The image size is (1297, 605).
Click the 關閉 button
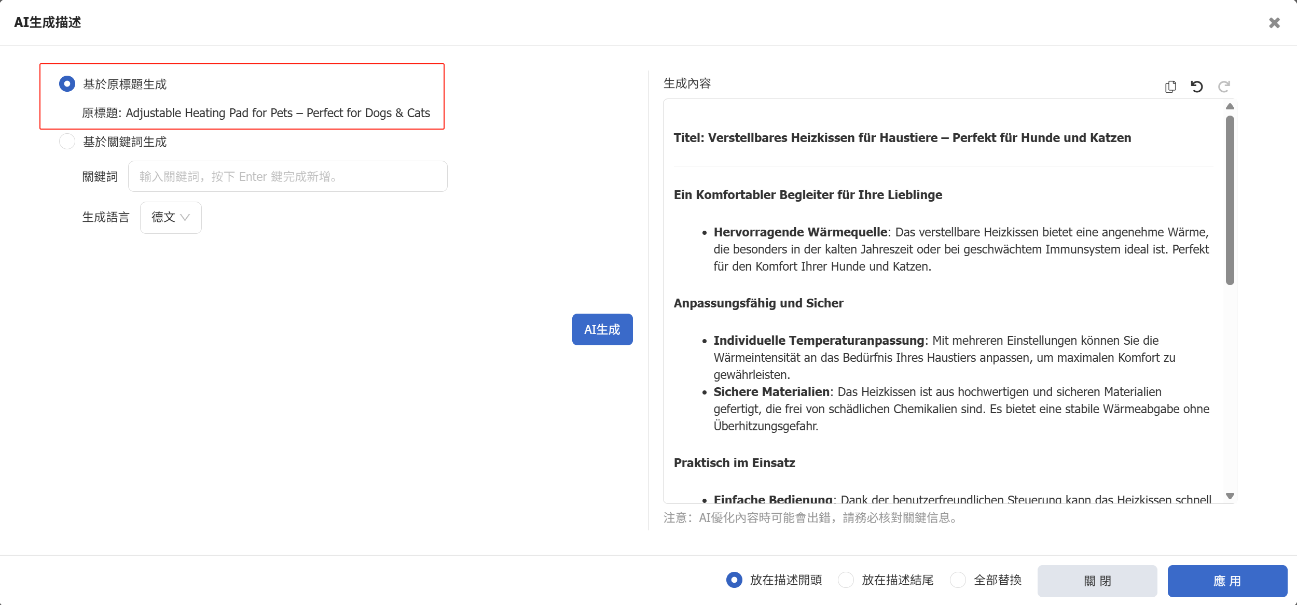click(1097, 581)
